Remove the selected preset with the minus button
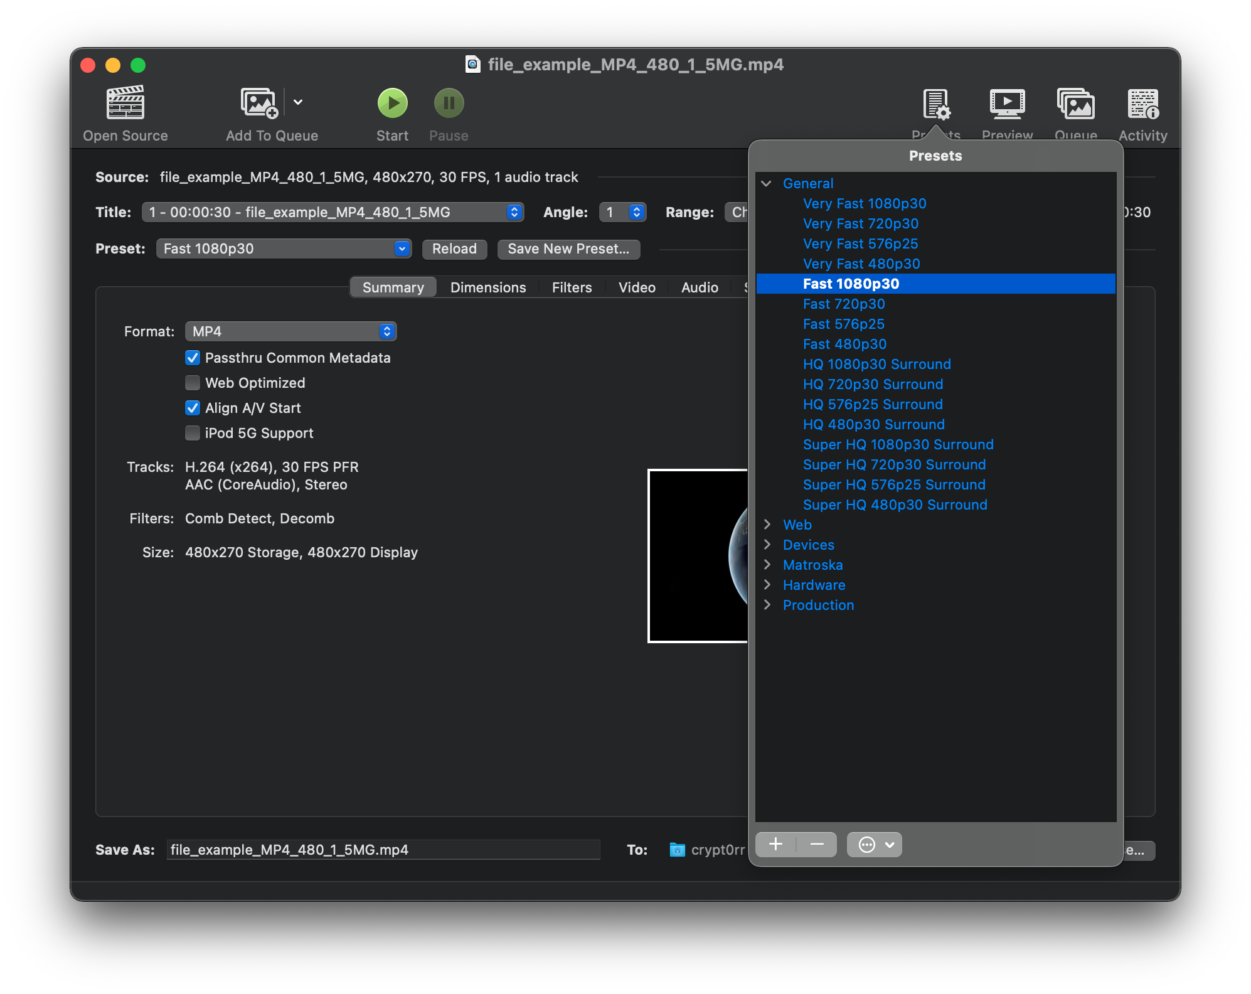The image size is (1251, 994). 817,845
